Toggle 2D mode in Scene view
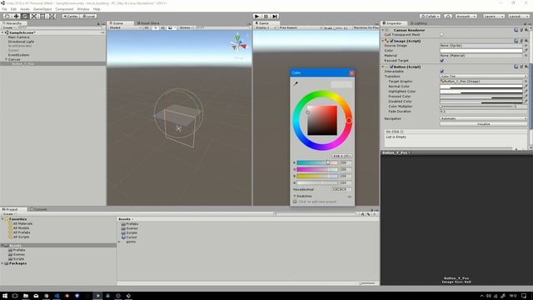 tap(147, 27)
